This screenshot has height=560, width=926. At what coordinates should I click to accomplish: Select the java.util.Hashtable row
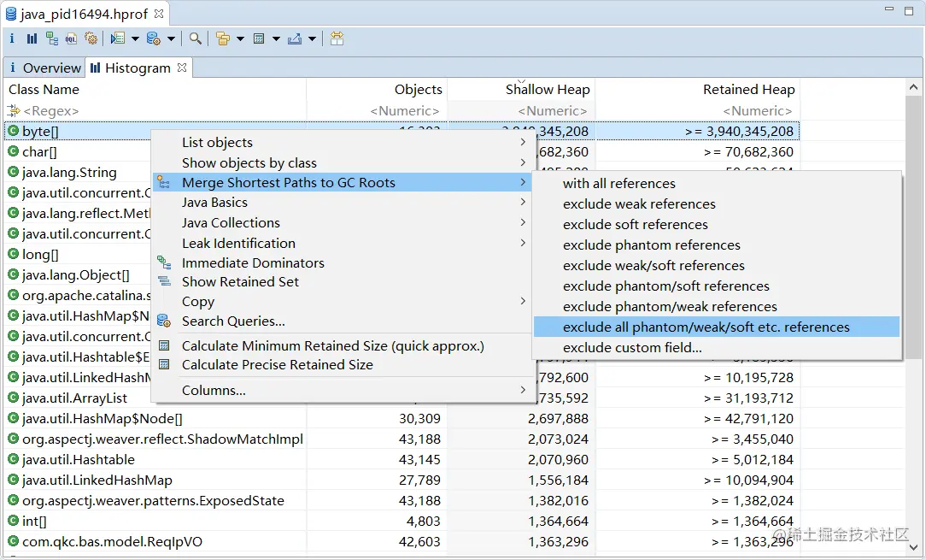(x=402, y=459)
